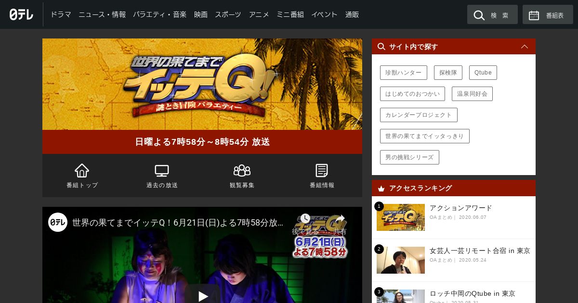Click the 検索 search button
Viewport: 578px width, 303px height.
pyautogui.click(x=492, y=14)
